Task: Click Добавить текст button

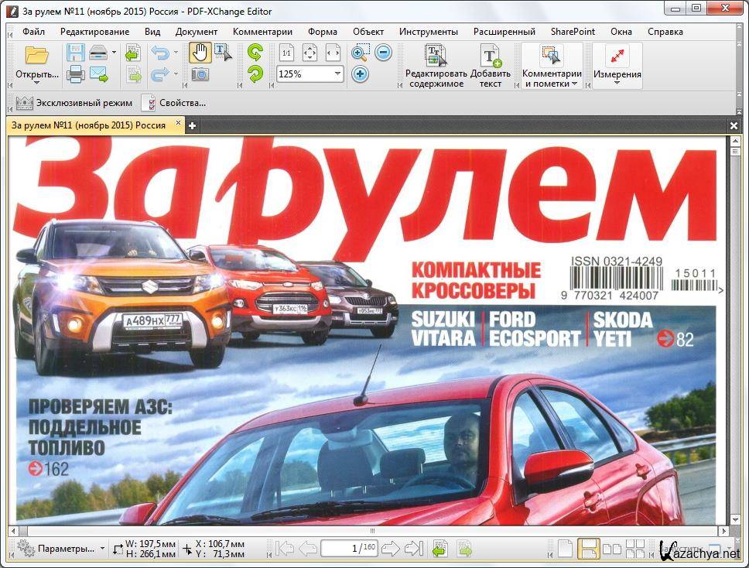Action: (491, 65)
